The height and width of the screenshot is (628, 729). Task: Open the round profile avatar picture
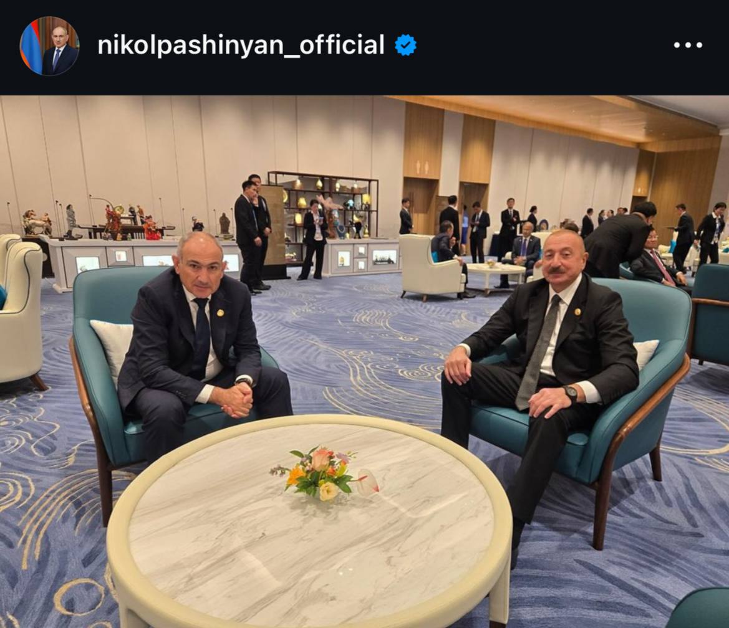(49, 46)
